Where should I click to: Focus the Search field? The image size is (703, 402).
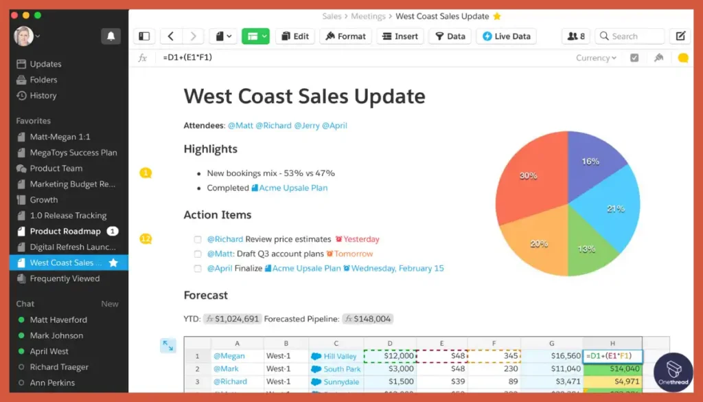pos(630,36)
